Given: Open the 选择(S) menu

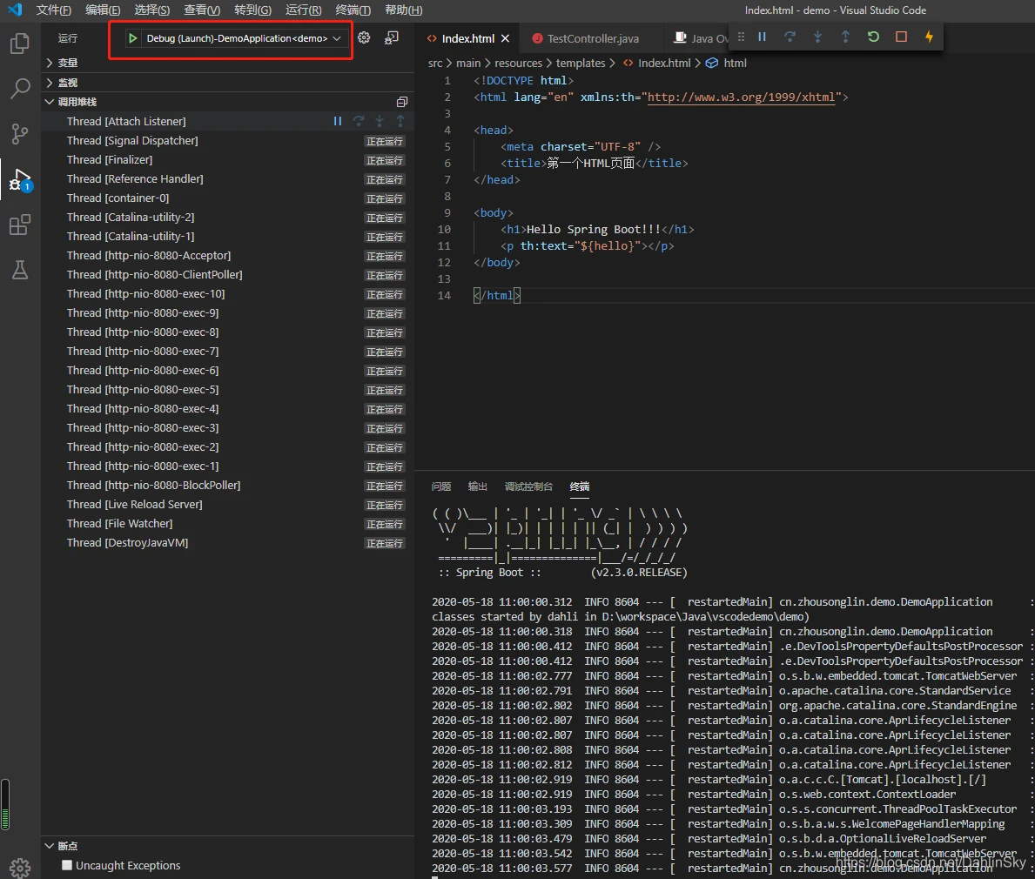Looking at the screenshot, I should (x=151, y=10).
